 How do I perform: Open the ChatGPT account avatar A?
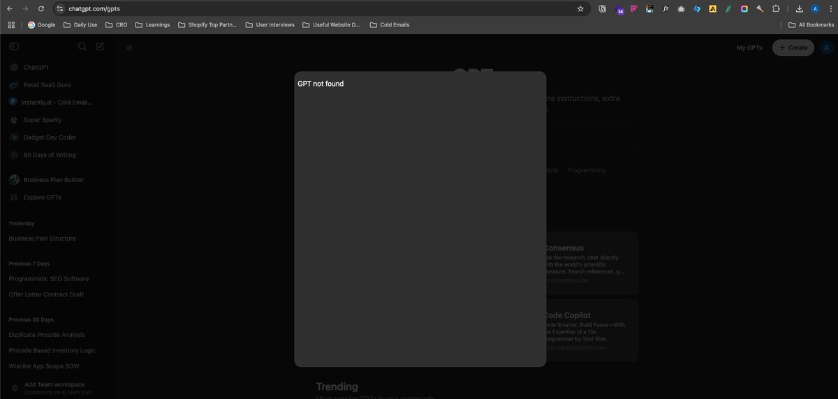point(826,47)
